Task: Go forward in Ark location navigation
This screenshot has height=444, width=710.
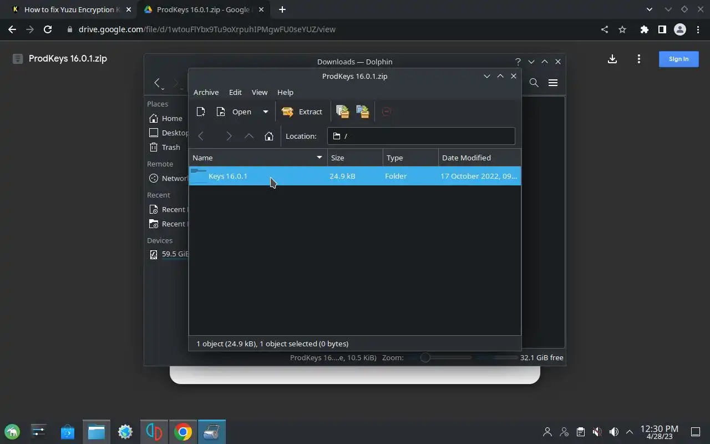Action: click(x=229, y=136)
